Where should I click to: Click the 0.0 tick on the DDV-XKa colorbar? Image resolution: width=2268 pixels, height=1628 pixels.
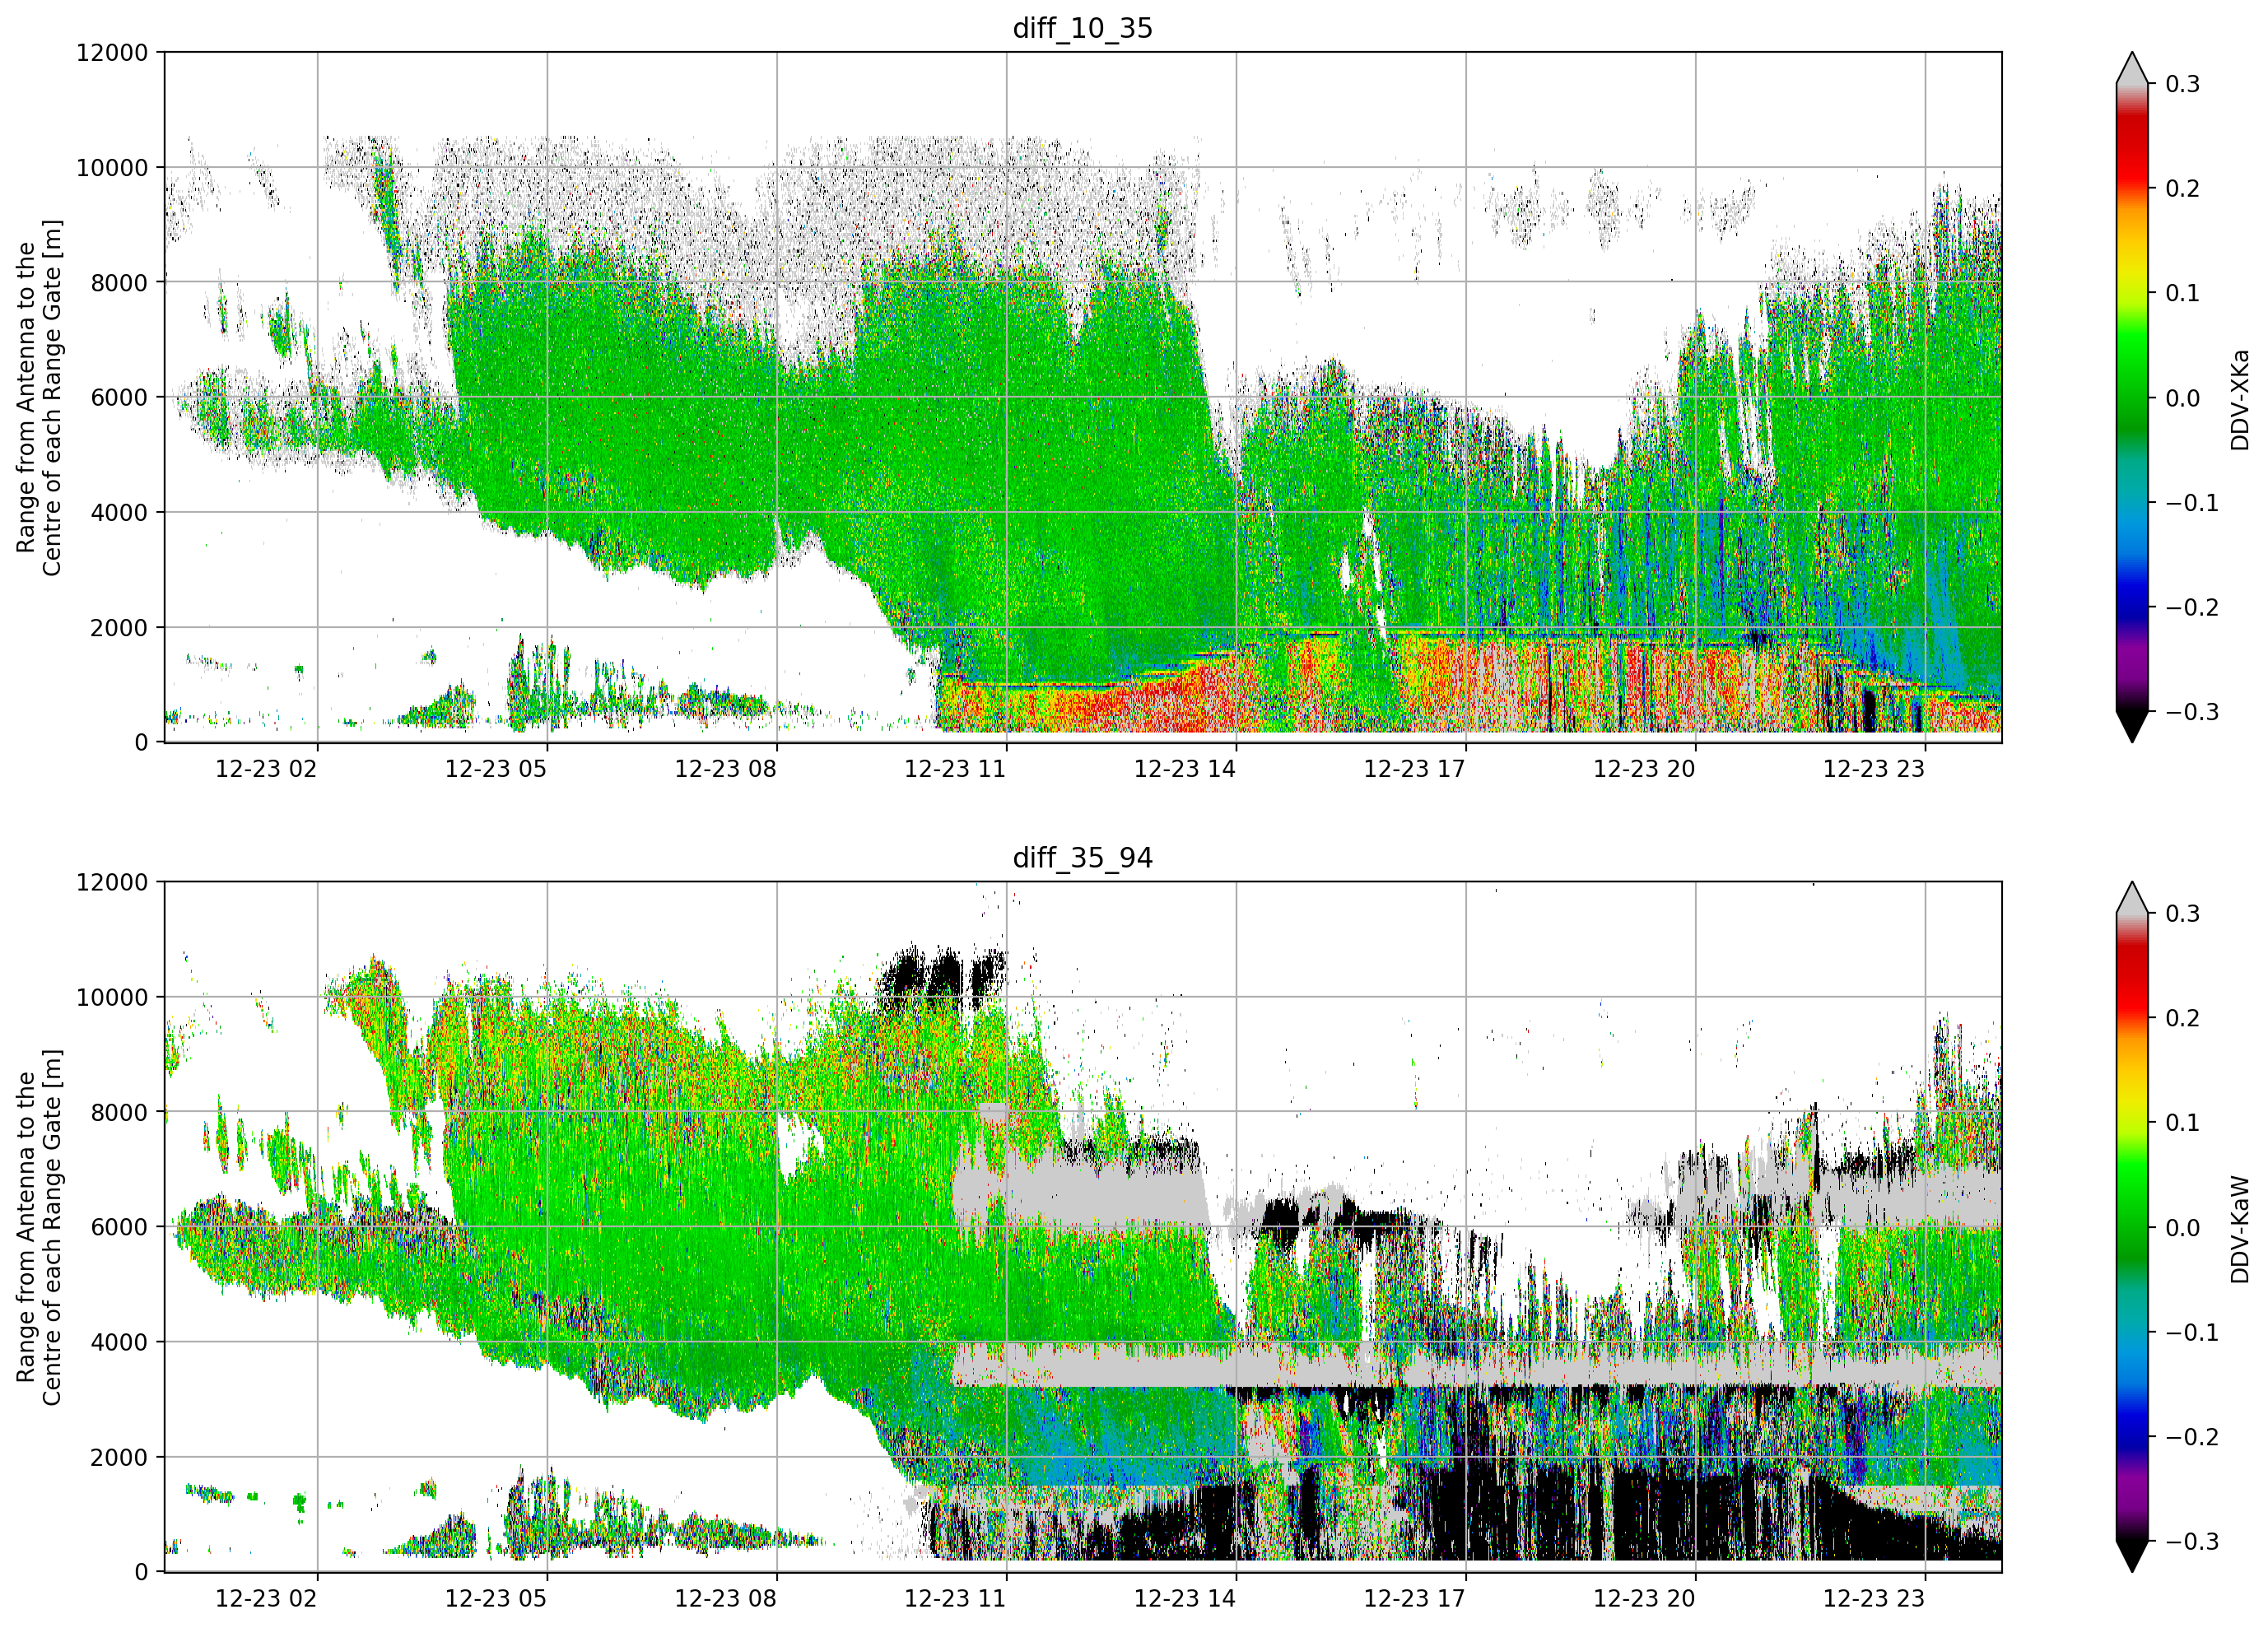point(2183,398)
